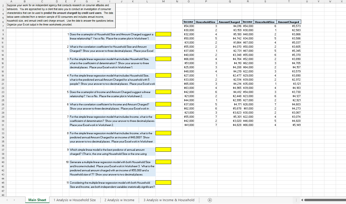Select column M header
The height and width of the screenshot is (204, 346).
(163, 2)
